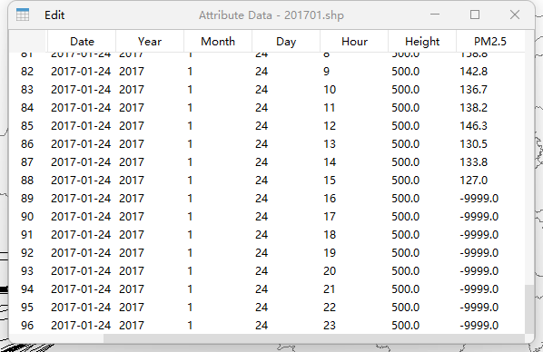This screenshot has height=352, width=543.
Task: Select the Month column header
Action: coord(218,42)
